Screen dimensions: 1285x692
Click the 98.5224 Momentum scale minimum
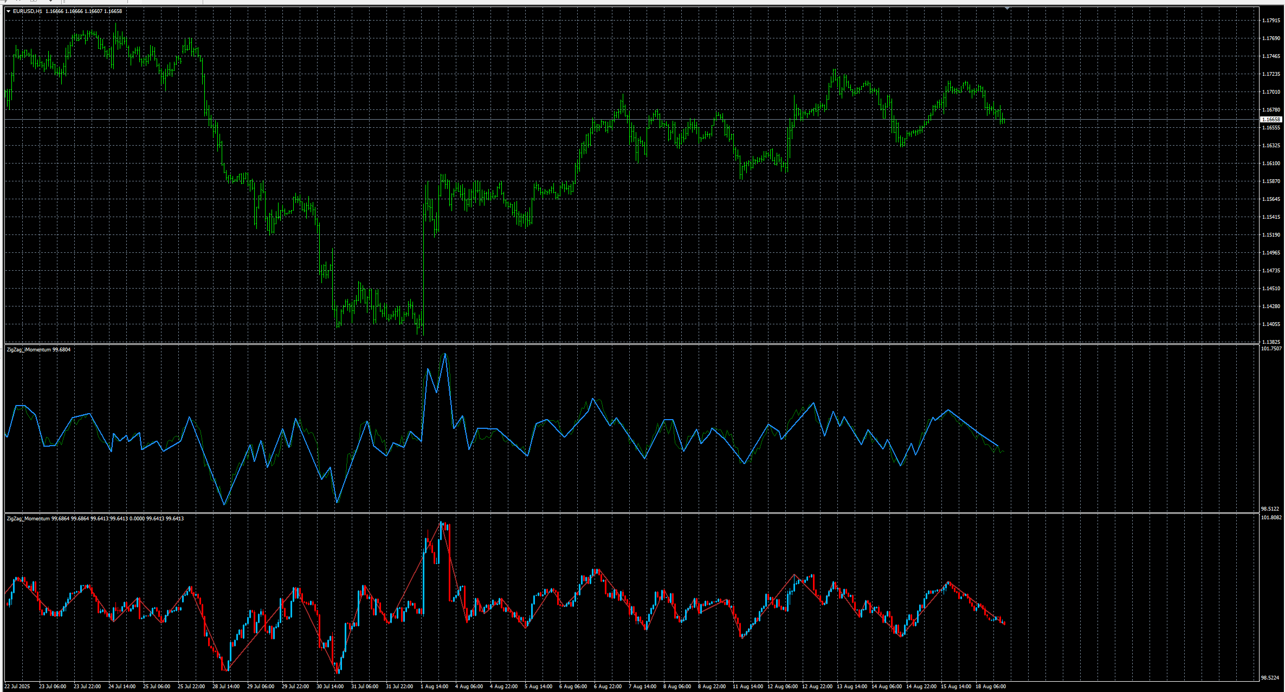pos(1270,678)
